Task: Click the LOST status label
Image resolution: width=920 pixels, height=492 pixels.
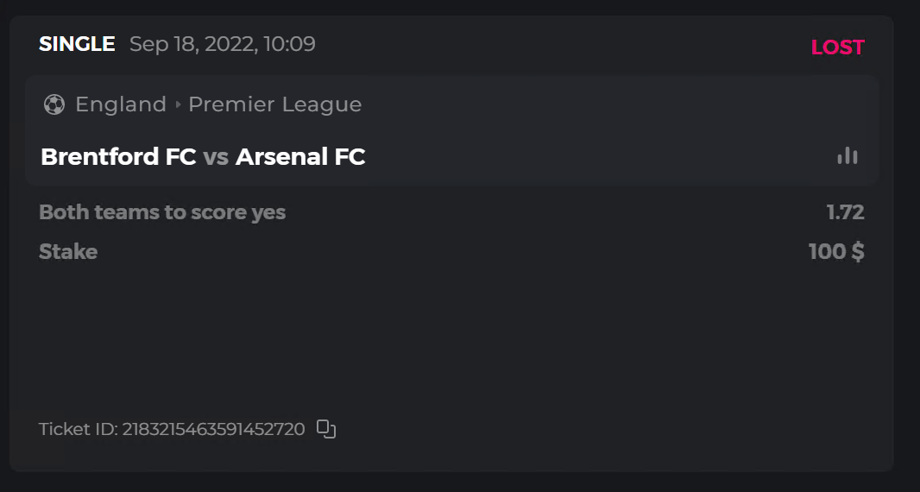Action: pyautogui.click(x=837, y=47)
